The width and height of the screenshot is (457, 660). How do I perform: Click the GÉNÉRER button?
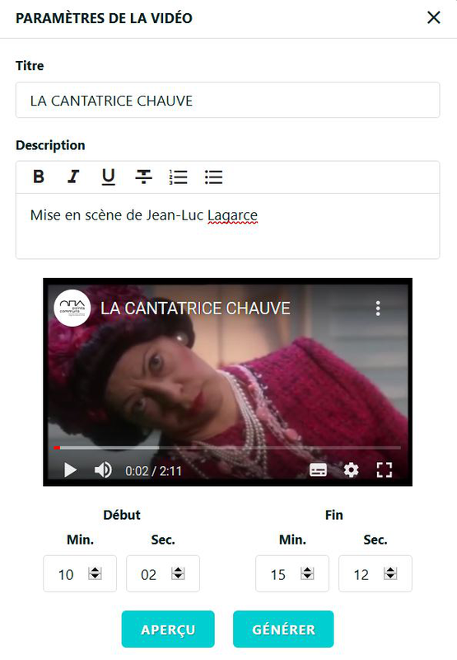click(x=283, y=629)
